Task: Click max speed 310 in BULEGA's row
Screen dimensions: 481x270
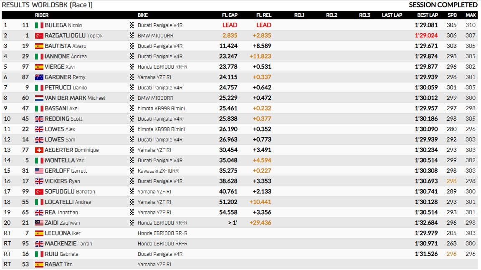Action: pos(471,25)
